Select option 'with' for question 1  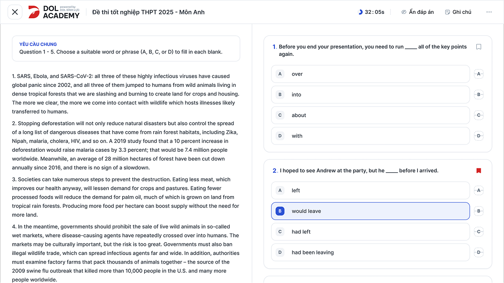tap(370, 136)
